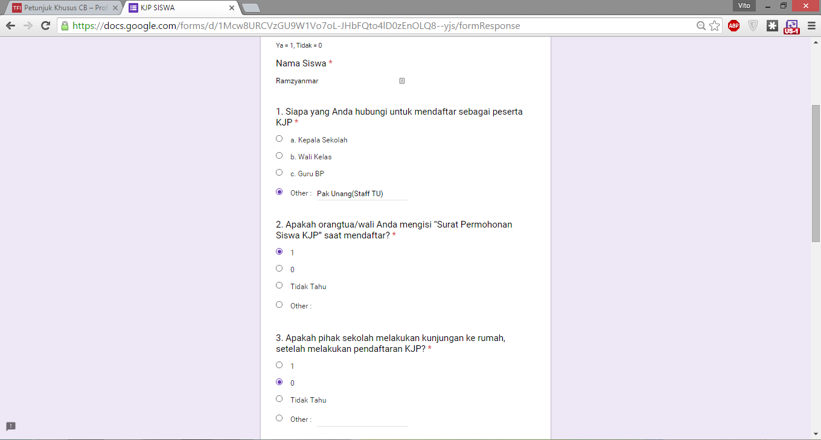Bookmark this page with star icon
This screenshot has width=821, height=440.
click(715, 26)
